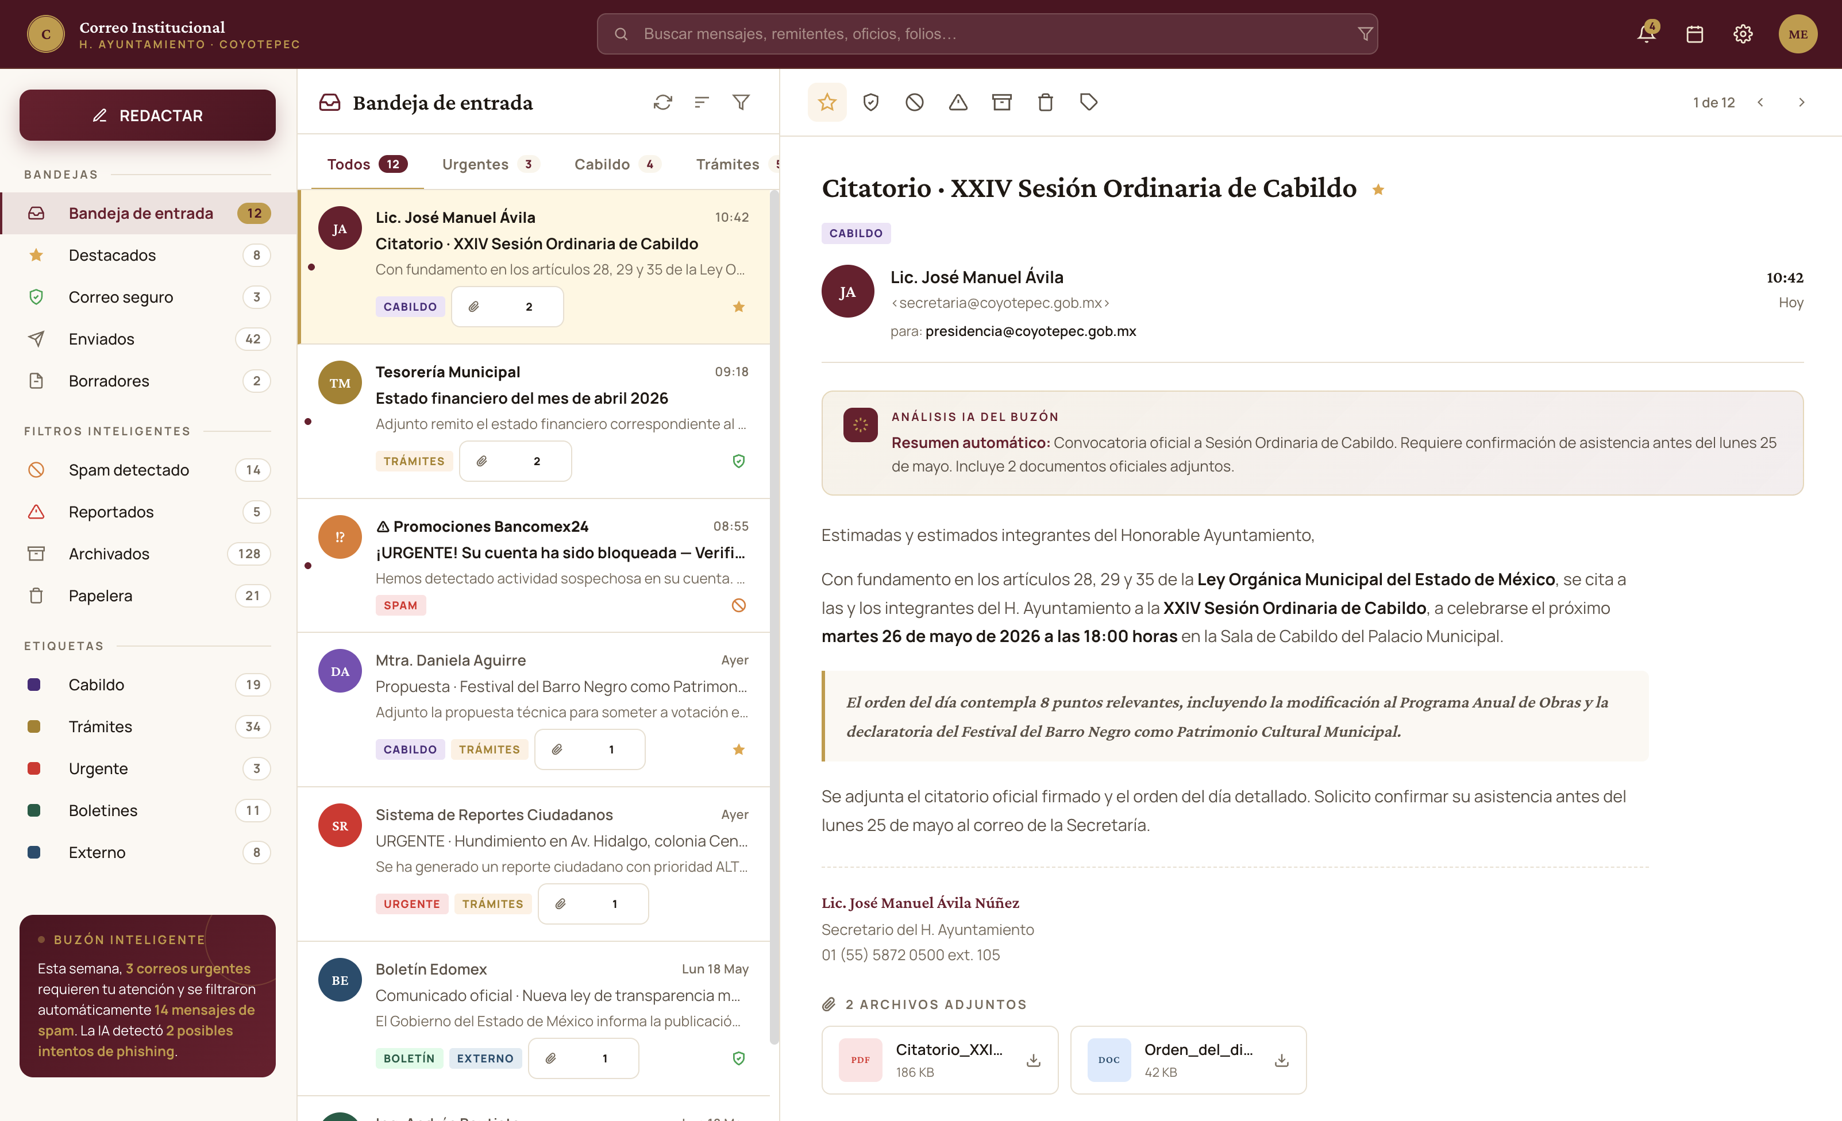Delete the open message with trash icon

click(1046, 102)
